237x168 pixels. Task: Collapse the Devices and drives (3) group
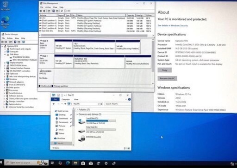(77, 114)
